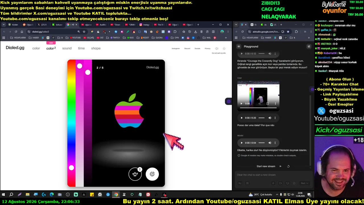
Task: Open the Windows Start menu
Action: tap(3, 195)
